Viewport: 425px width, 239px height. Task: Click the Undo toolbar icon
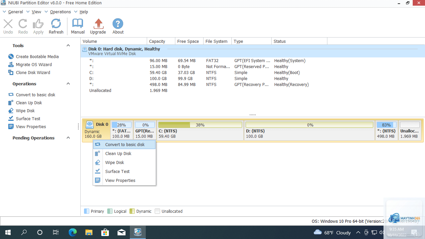(8, 24)
